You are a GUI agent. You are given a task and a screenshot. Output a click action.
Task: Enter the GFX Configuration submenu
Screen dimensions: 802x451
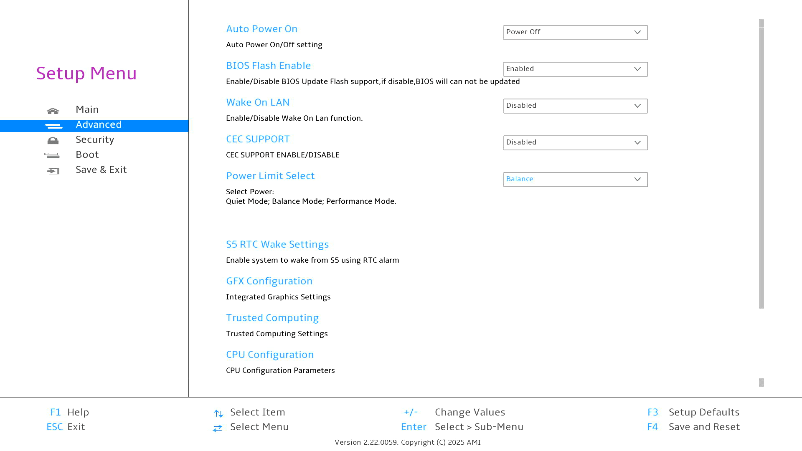pos(269,281)
